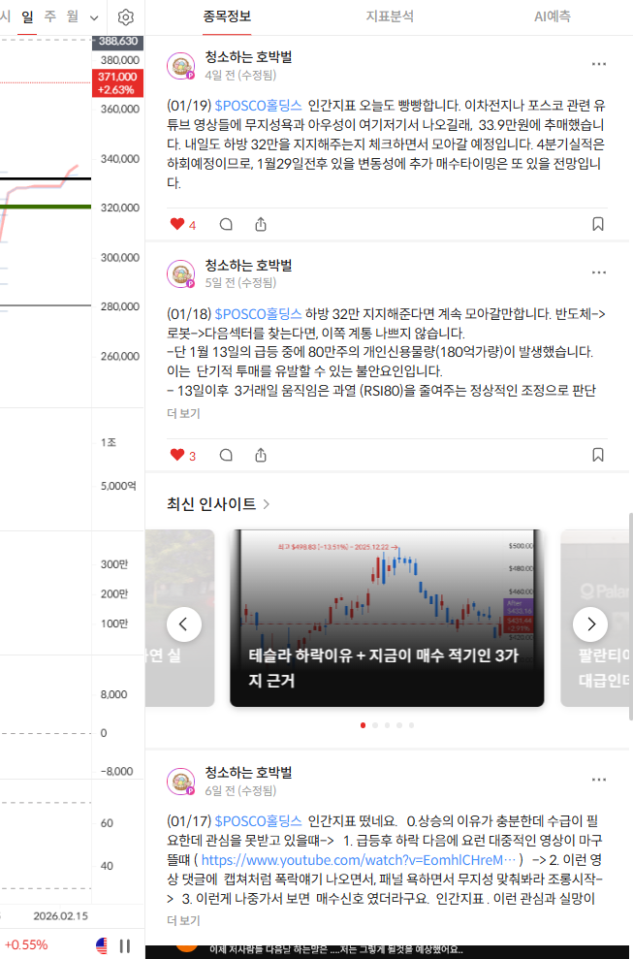Open $POSCO홀딩스 tag in 01/18 post
Image resolution: width=633 pixels, height=959 pixels.
pos(258,314)
